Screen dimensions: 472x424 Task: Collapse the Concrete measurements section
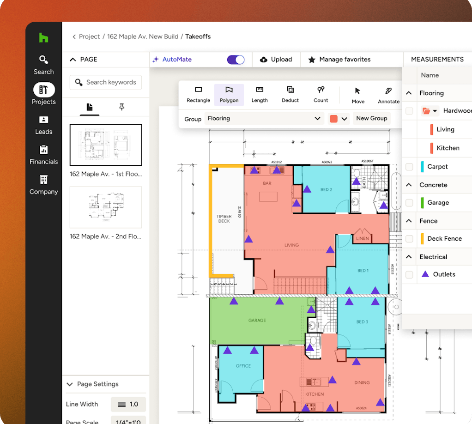pyautogui.click(x=409, y=185)
